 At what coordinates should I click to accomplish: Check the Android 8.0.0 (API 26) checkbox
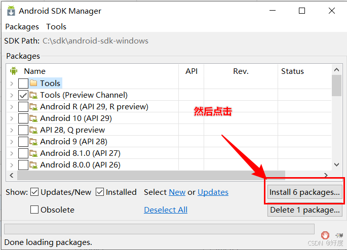tap(23, 165)
